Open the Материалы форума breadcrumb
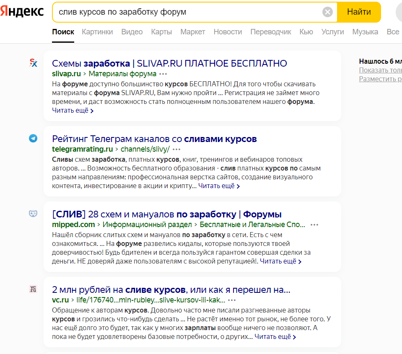The width and height of the screenshot is (402, 354). point(122,74)
